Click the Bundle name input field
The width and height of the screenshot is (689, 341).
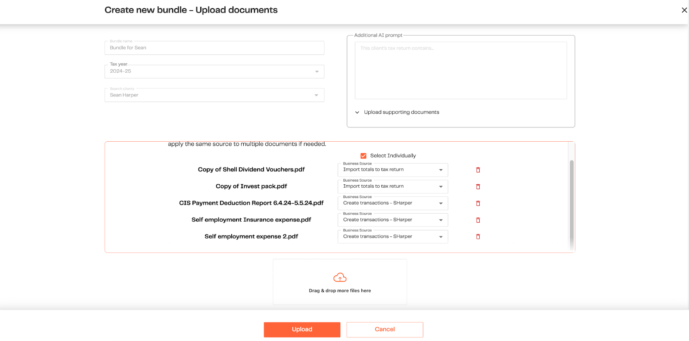click(x=214, y=48)
